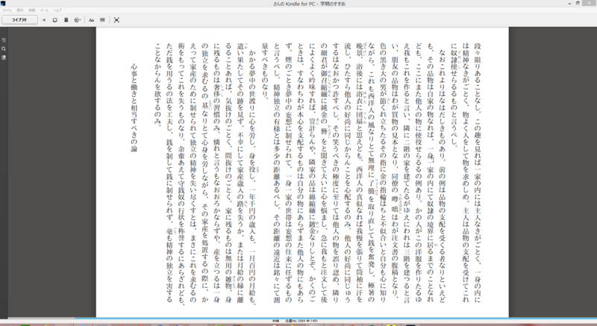
Task: Open the ツール menu
Action: (44, 10)
